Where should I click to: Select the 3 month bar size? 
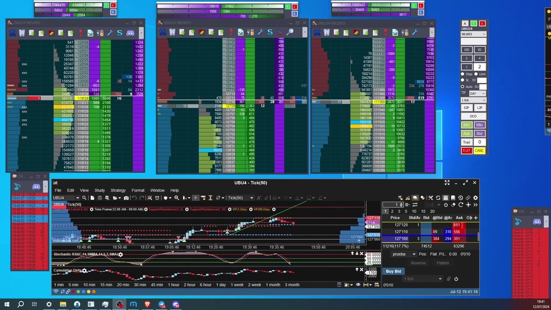point(292,285)
